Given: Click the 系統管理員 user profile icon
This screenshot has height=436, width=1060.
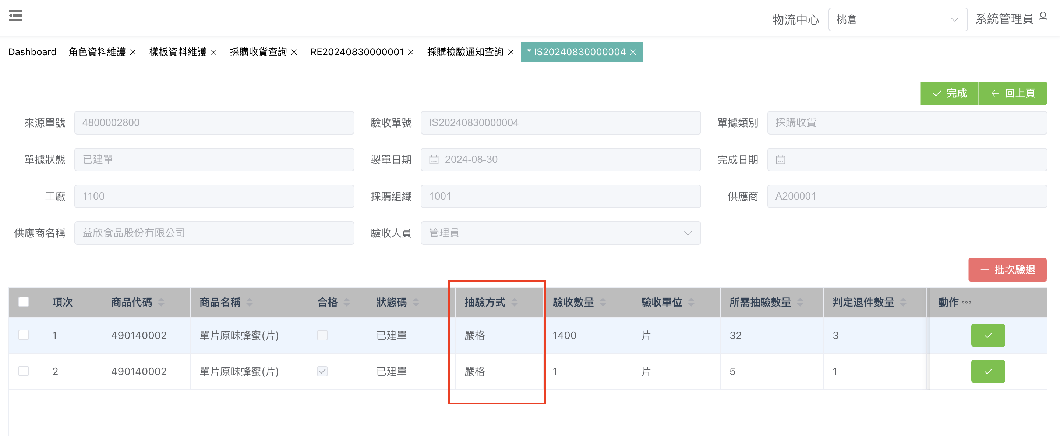Looking at the screenshot, I should pos(1043,18).
